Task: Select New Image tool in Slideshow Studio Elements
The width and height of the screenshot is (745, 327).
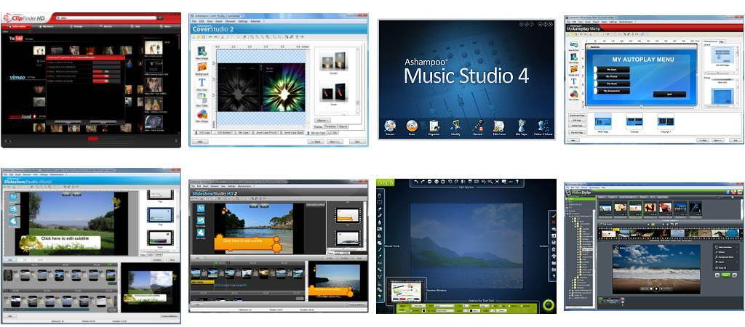Action: 13,210
